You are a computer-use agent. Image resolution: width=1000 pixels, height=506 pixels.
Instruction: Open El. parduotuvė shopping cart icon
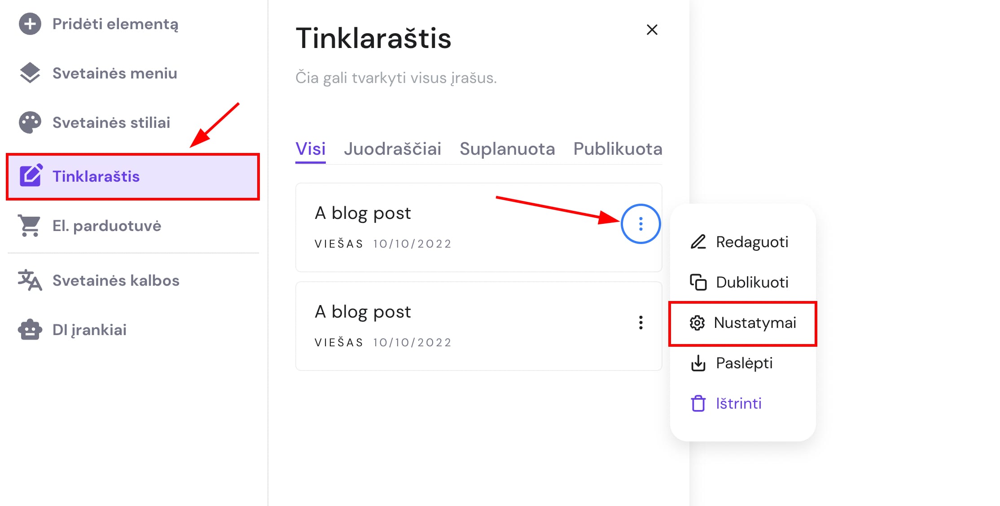[x=30, y=226]
